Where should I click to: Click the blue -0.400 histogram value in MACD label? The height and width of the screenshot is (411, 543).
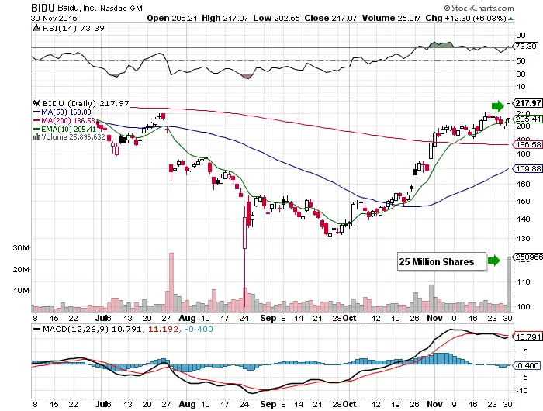pyautogui.click(x=199, y=330)
